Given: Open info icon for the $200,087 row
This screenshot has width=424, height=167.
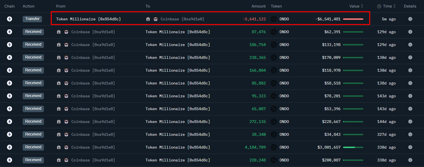Looking at the screenshot, I should coord(410,160).
